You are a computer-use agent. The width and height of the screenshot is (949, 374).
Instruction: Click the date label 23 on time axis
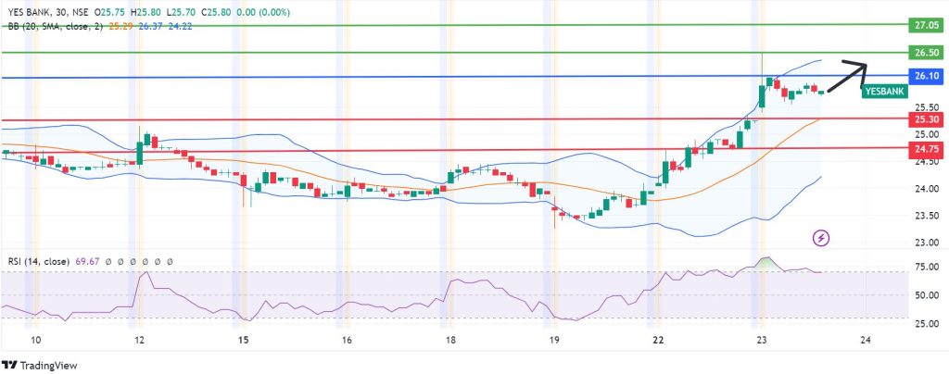coord(762,340)
